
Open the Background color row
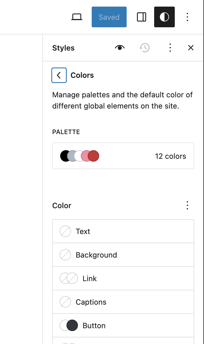123,255
